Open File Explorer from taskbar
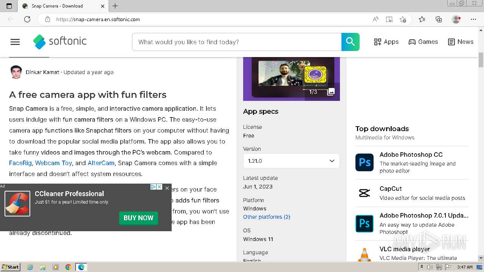The width and height of the screenshot is (484, 272). [x=43, y=267]
